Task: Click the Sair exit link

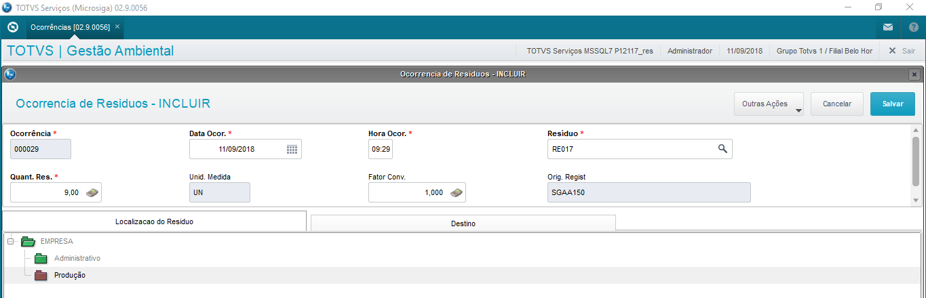Action: point(902,51)
